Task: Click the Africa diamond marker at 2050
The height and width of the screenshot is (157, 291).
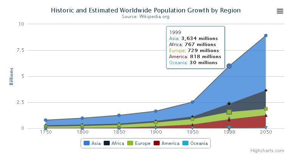Action: click(x=266, y=90)
